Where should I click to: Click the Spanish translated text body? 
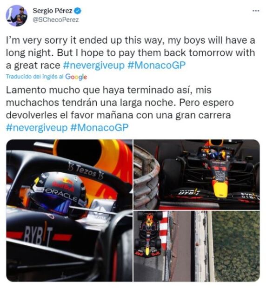(120, 109)
